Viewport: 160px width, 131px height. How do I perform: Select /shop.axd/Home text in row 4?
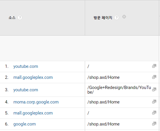pos(103,102)
